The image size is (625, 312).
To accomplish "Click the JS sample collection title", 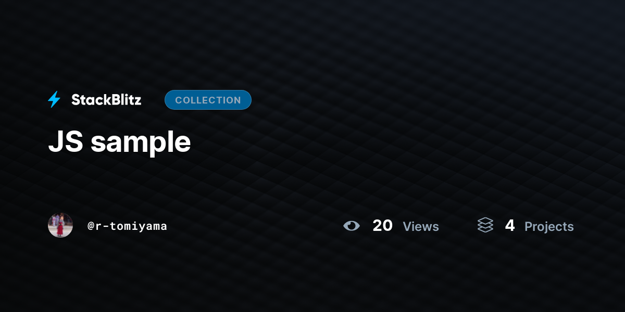I will coord(119,142).
